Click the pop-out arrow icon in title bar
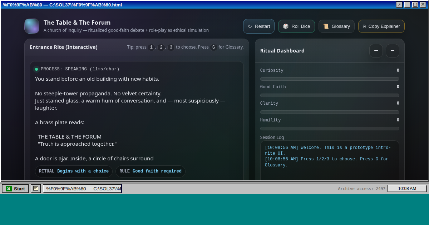 coord(399,5)
